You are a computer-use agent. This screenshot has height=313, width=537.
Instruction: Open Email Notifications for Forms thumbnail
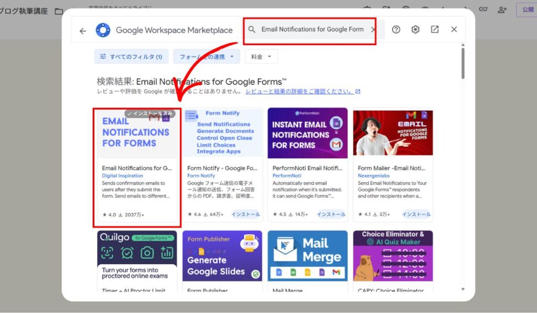tap(137, 134)
